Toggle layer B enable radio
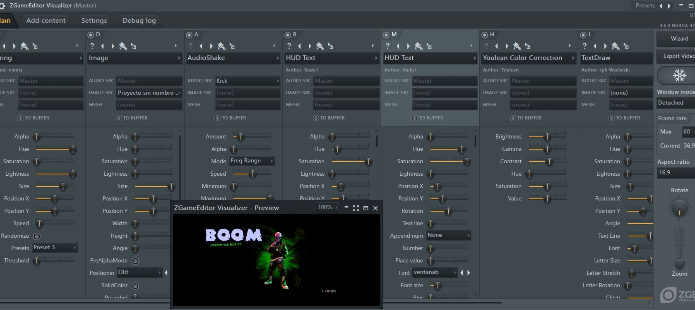This screenshot has height=310, width=695. (x=288, y=35)
